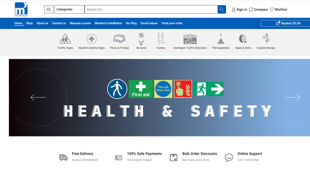Viewport: 310px width, 174px height.
Task: Open the Wishlist link
Action: point(278,10)
